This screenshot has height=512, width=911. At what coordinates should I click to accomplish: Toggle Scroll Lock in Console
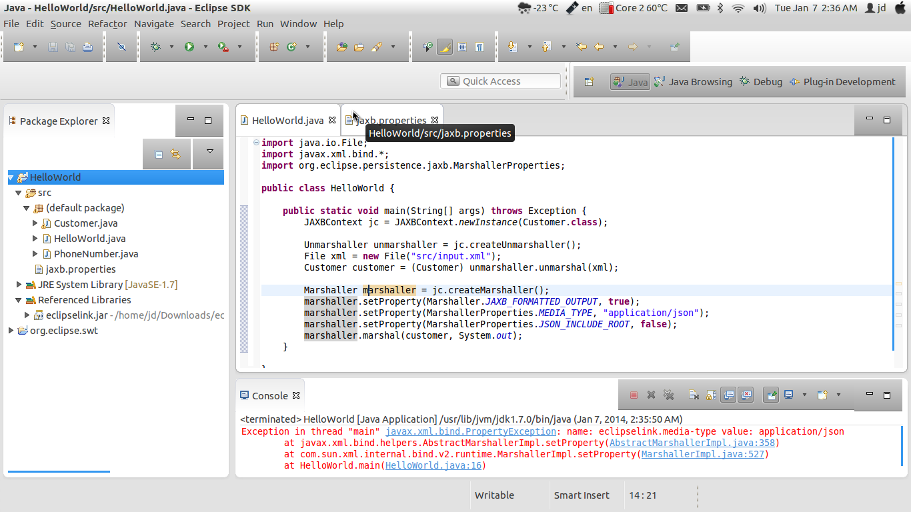pyautogui.click(x=711, y=395)
